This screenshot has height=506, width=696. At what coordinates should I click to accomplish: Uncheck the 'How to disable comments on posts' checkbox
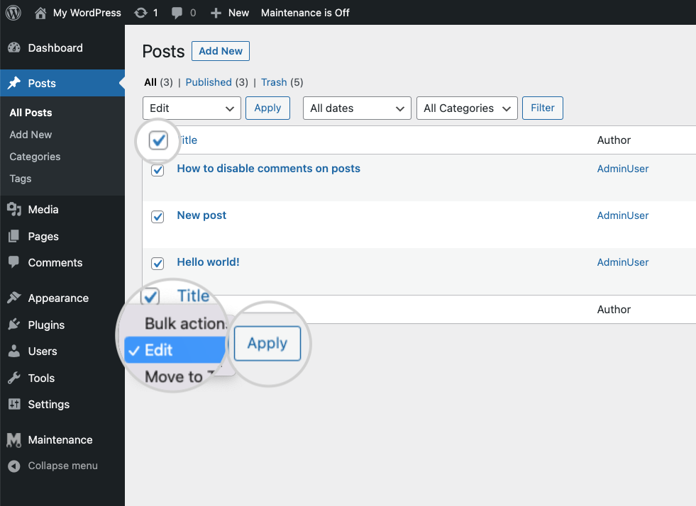158,170
